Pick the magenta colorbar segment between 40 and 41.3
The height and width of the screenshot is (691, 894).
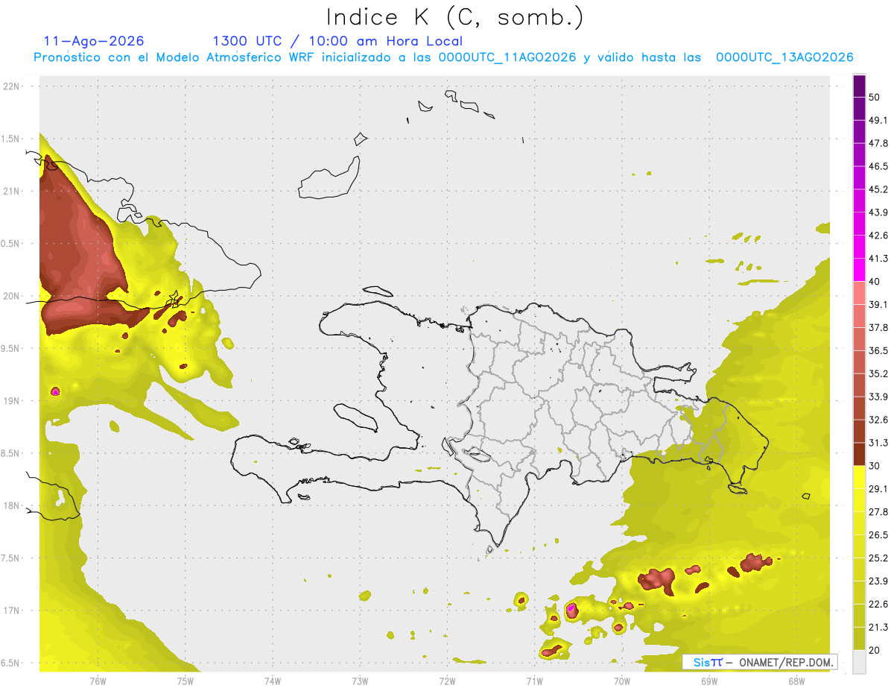point(860,269)
